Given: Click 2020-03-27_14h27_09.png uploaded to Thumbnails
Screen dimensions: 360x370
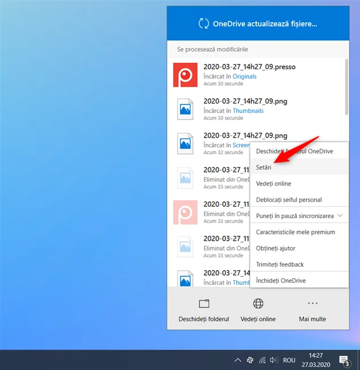Looking at the screenshot, I should point(246,101).
